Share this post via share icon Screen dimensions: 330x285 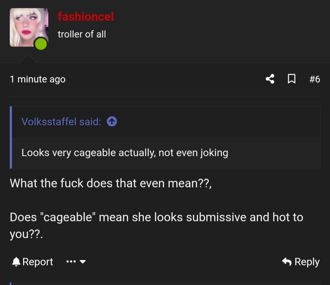[x=270, y=79]
